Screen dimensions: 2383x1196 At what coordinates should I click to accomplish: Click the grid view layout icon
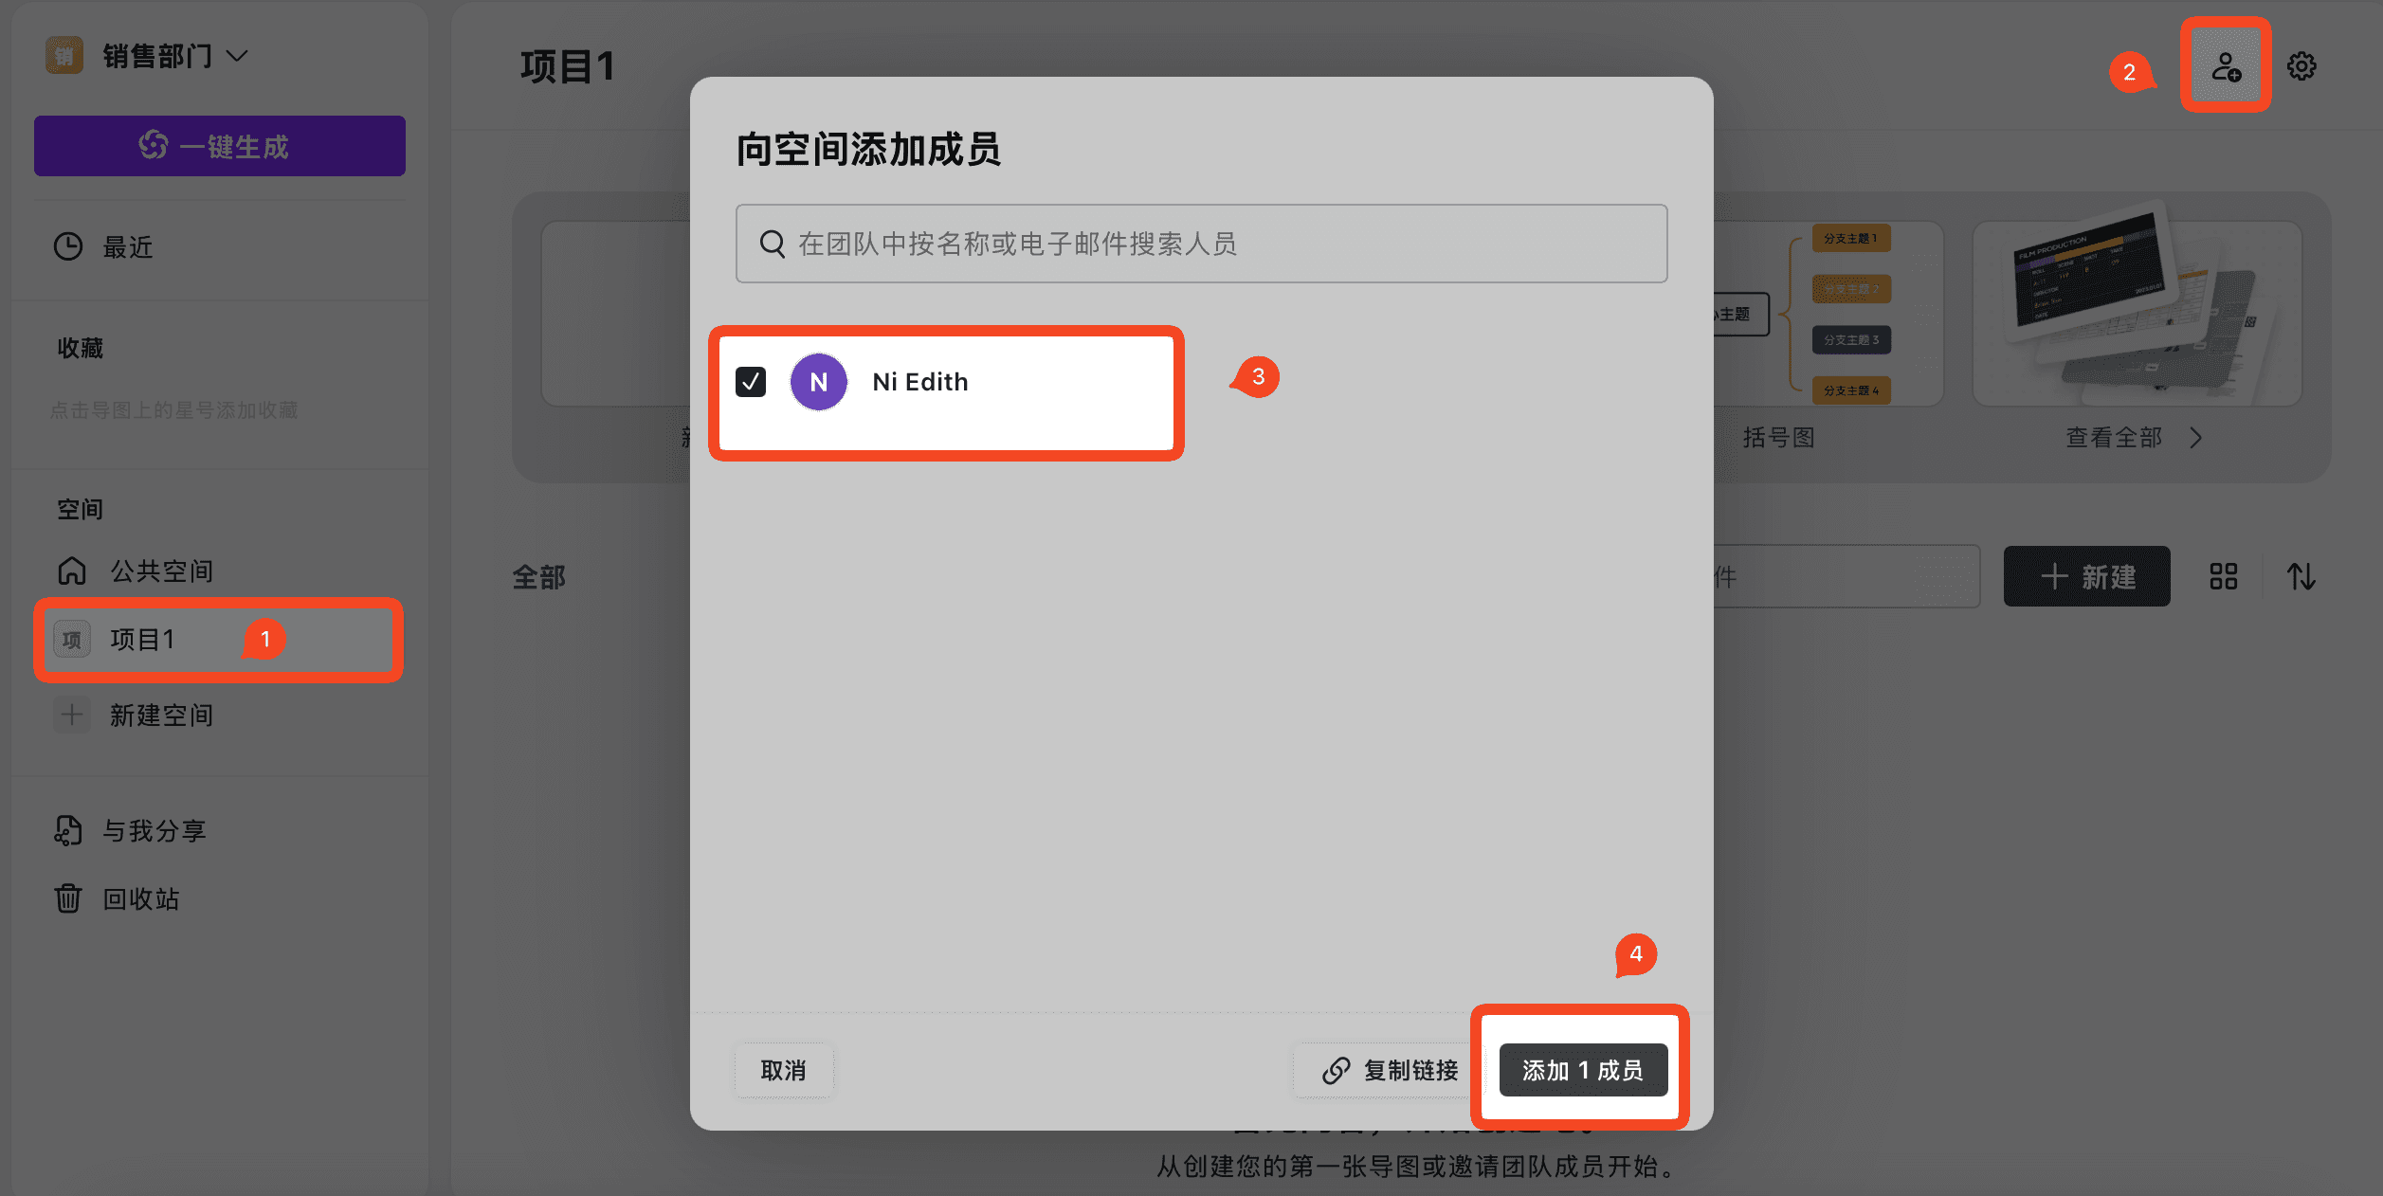coord(2223,576)
